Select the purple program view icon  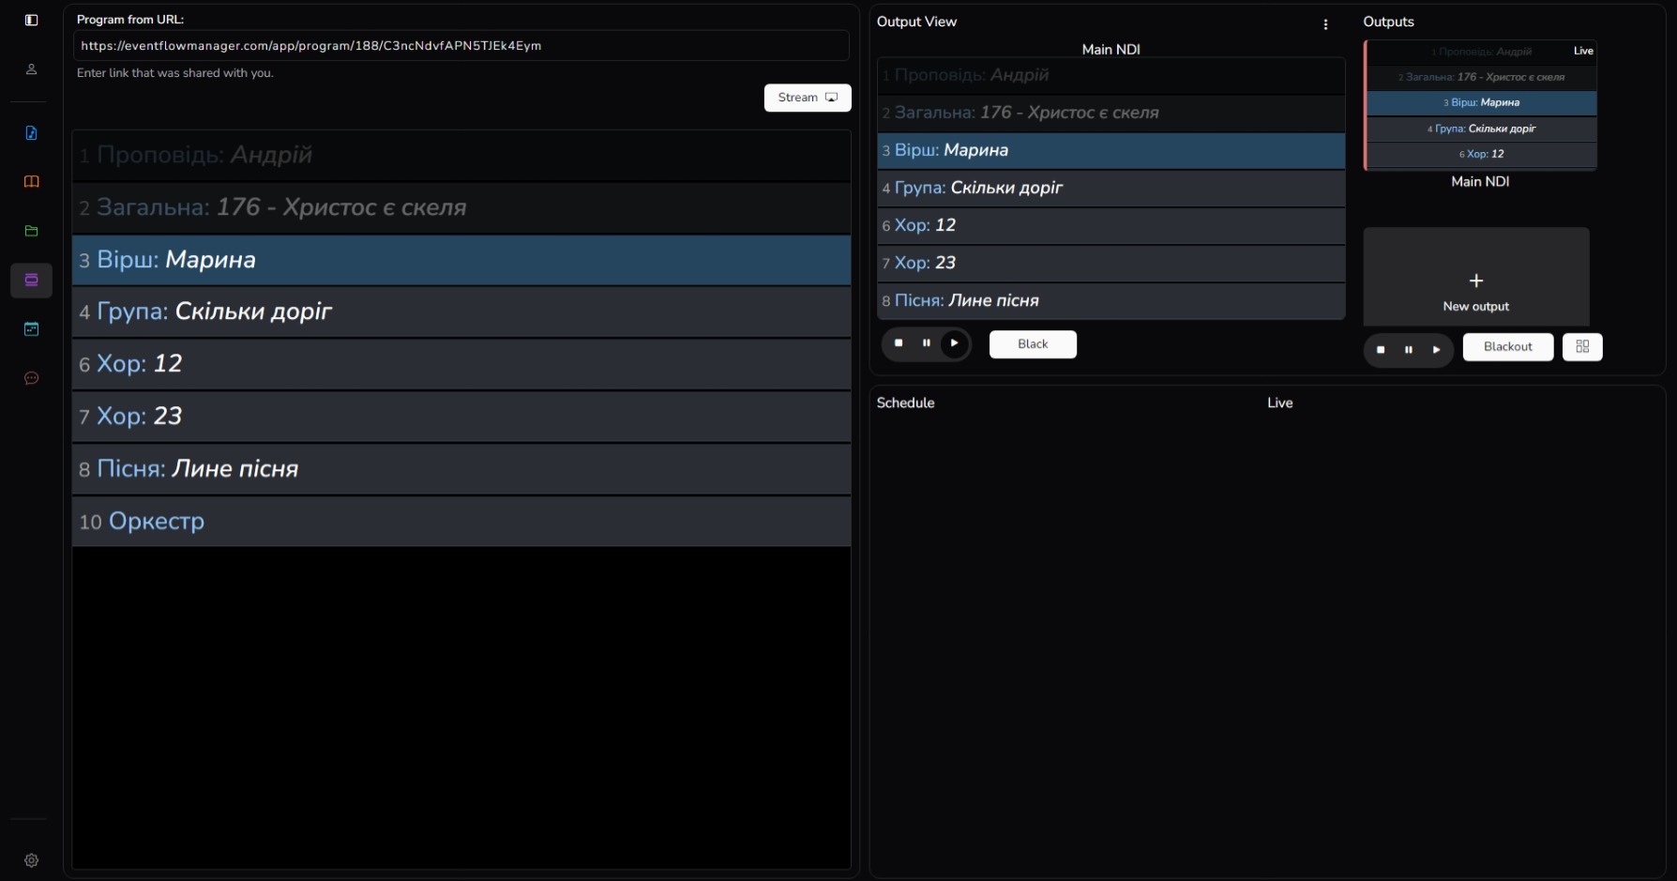(31, 280)
